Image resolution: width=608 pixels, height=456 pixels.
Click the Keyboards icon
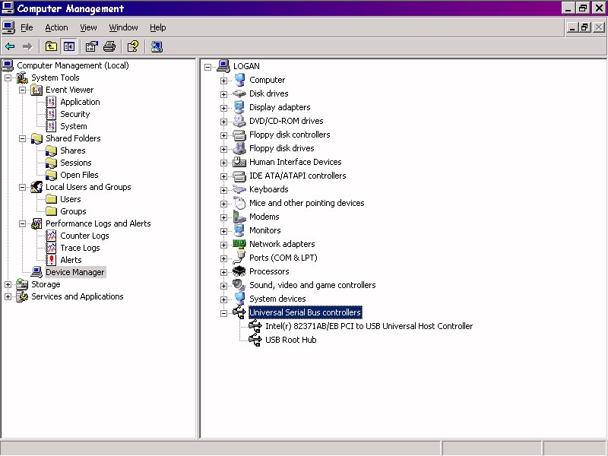pos(239,189)
